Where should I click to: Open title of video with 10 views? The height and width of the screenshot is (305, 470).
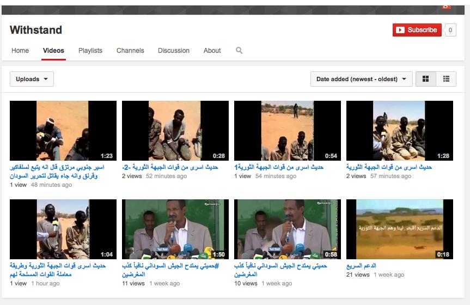click(x=280, y=270)
